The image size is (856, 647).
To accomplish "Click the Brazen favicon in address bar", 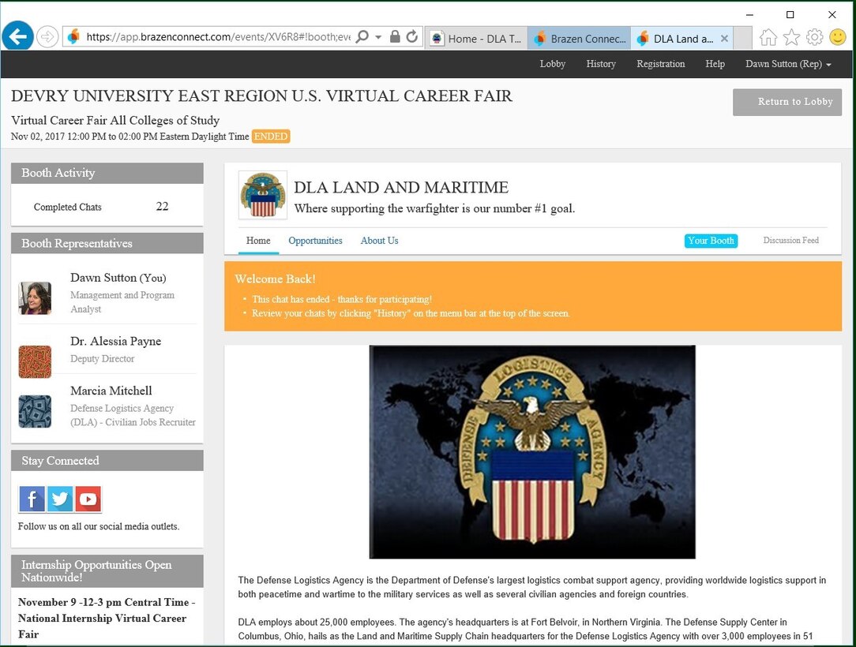I will point(73,36).
